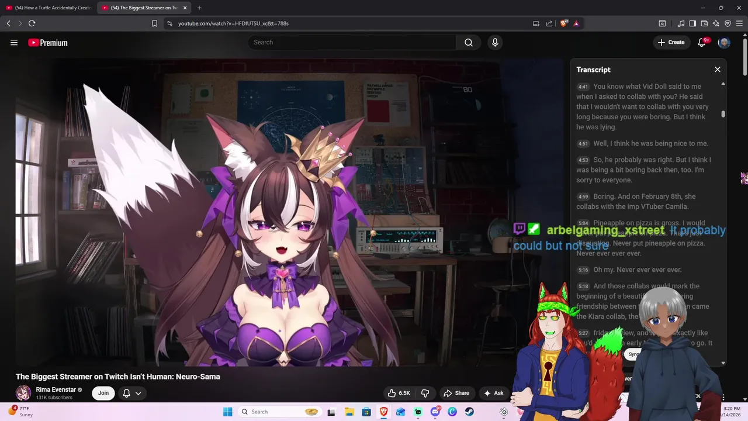The height and width of the screenshot is (421, 748).
Task: Open Brave Wallet icon
Action: 704,23
